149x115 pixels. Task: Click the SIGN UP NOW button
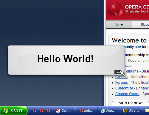[x=131, y=103]
